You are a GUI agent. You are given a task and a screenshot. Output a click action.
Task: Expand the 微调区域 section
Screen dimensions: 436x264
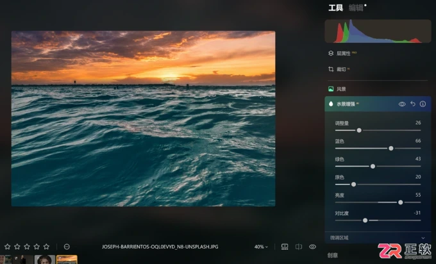pyautogui.click(x=423, y=238)
